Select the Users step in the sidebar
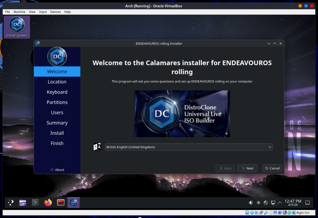The image size is (318, 218). [x=57, y=112]
